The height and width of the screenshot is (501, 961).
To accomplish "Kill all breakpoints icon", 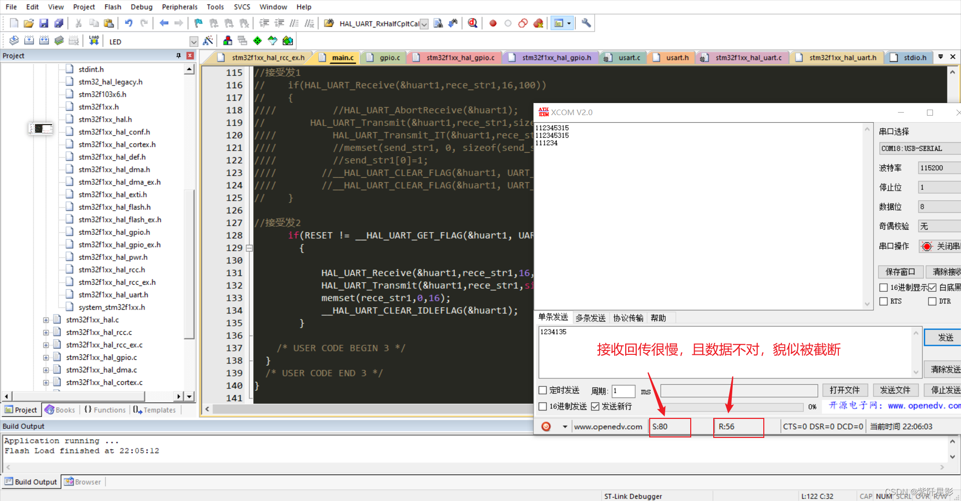I will click(x=539, y=23).
